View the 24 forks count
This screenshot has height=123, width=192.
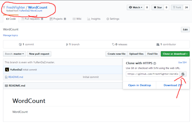(x=186, y=8)
